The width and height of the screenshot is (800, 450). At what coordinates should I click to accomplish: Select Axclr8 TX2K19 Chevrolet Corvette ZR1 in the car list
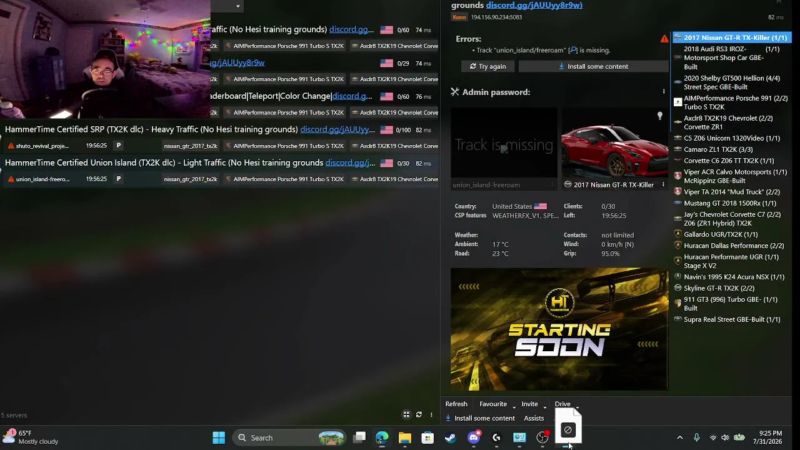732,122
